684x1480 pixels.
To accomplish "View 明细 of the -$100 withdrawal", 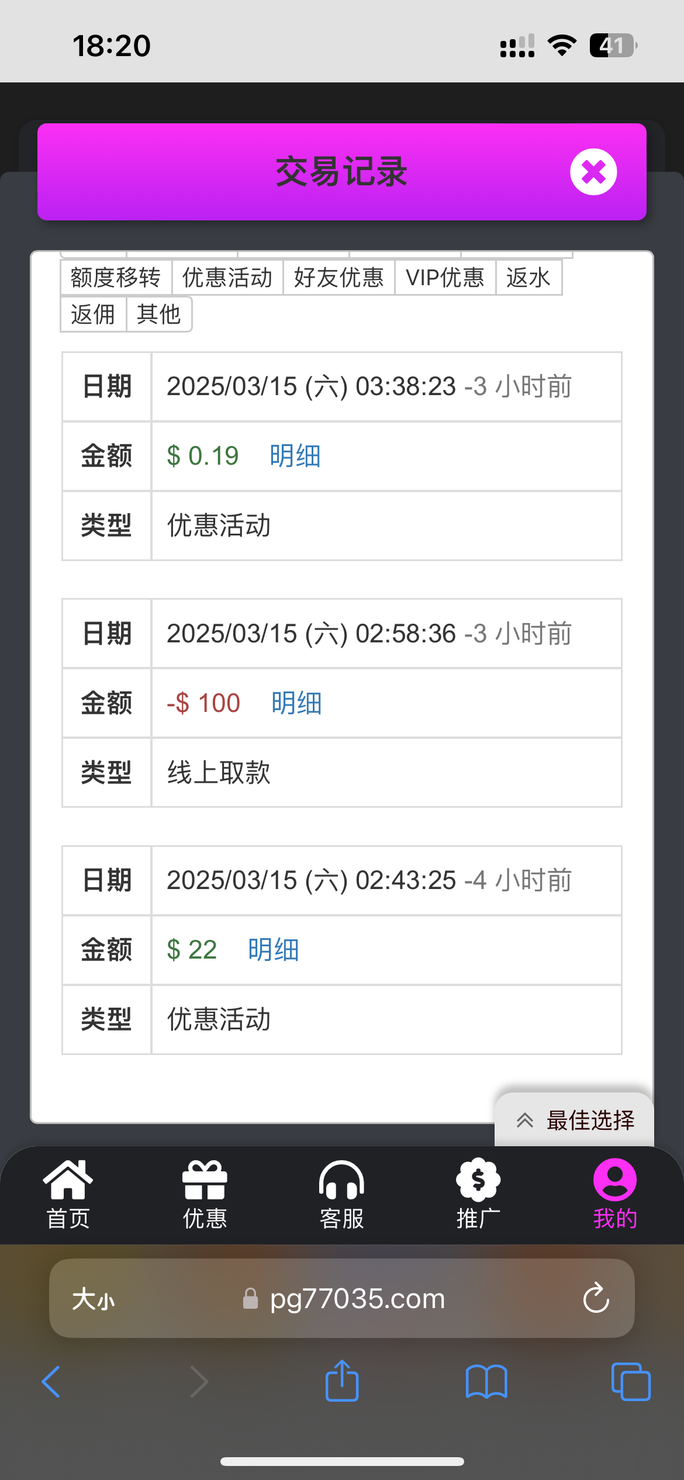I will (296, 703).
